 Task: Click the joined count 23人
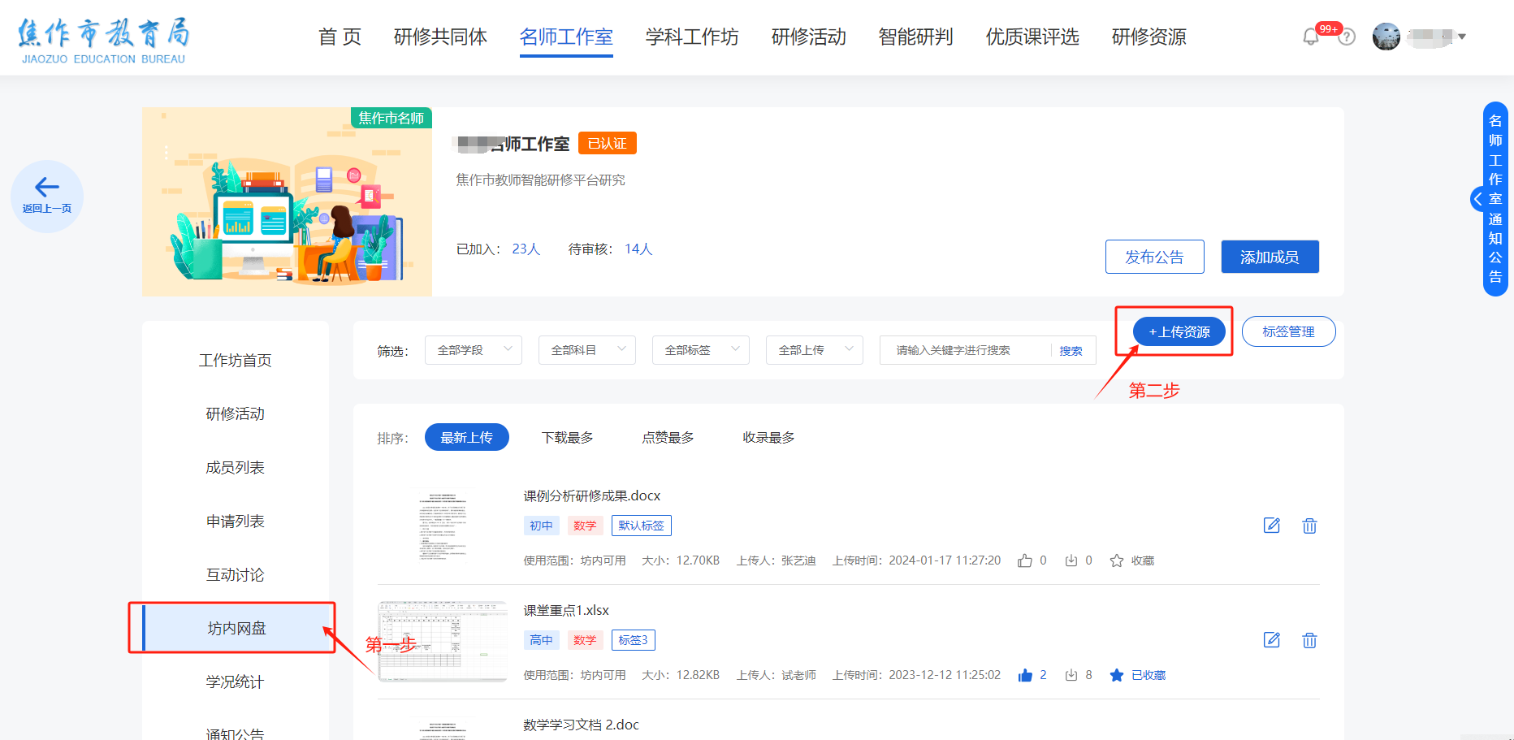(x=526, y=249)
